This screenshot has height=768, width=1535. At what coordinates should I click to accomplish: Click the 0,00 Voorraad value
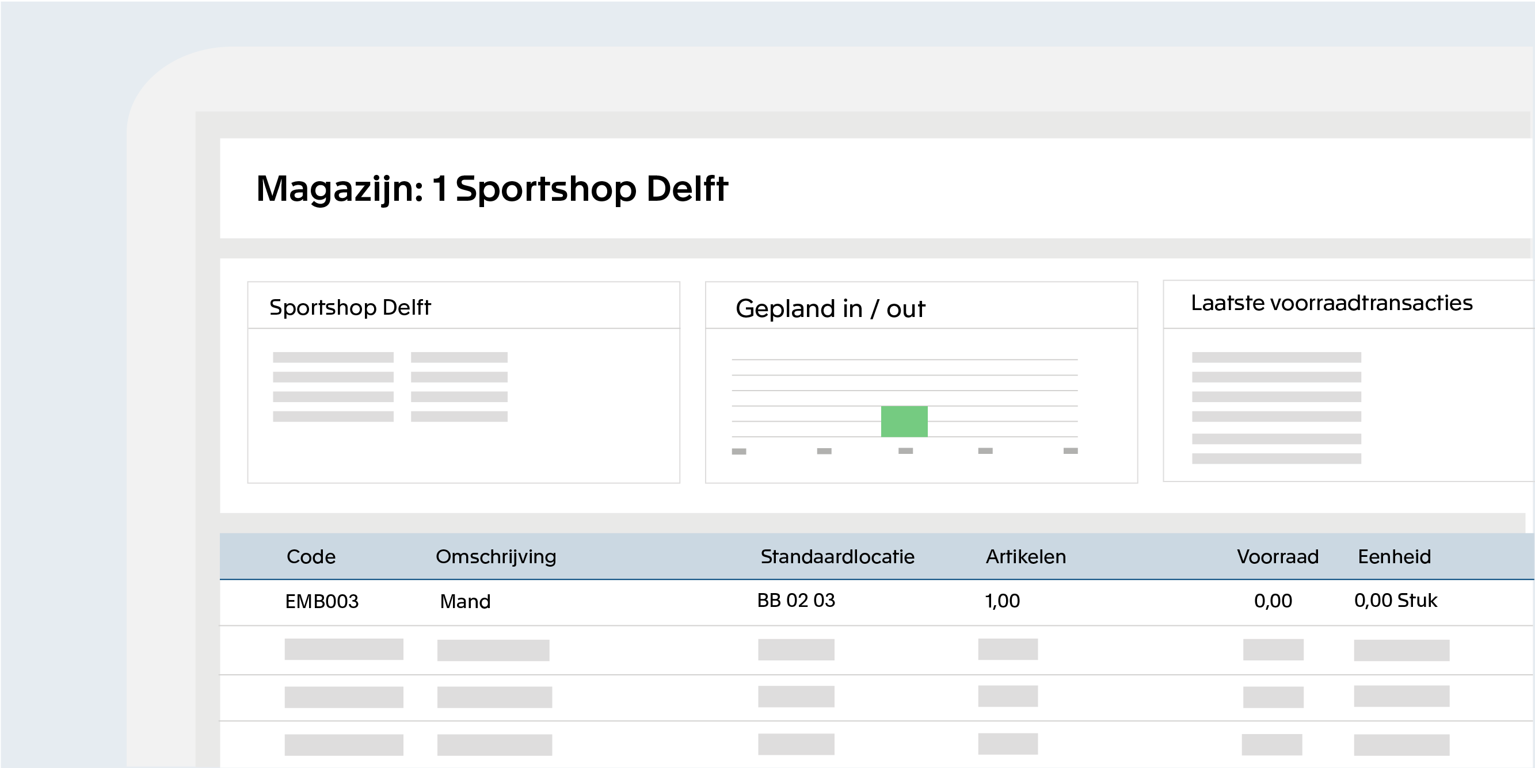point(1273,601)
